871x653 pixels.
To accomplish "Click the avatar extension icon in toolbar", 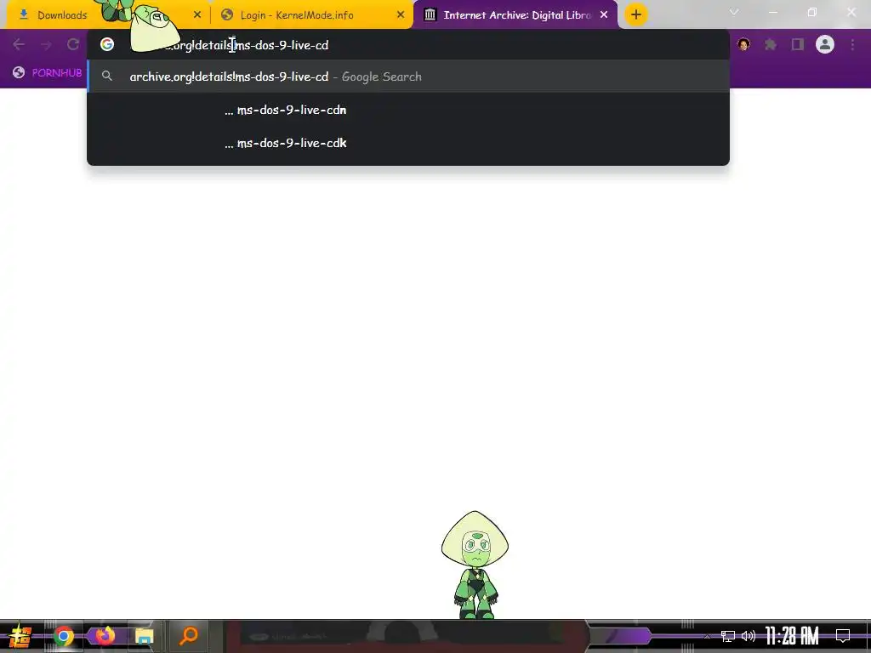I will tap(743, 44).
